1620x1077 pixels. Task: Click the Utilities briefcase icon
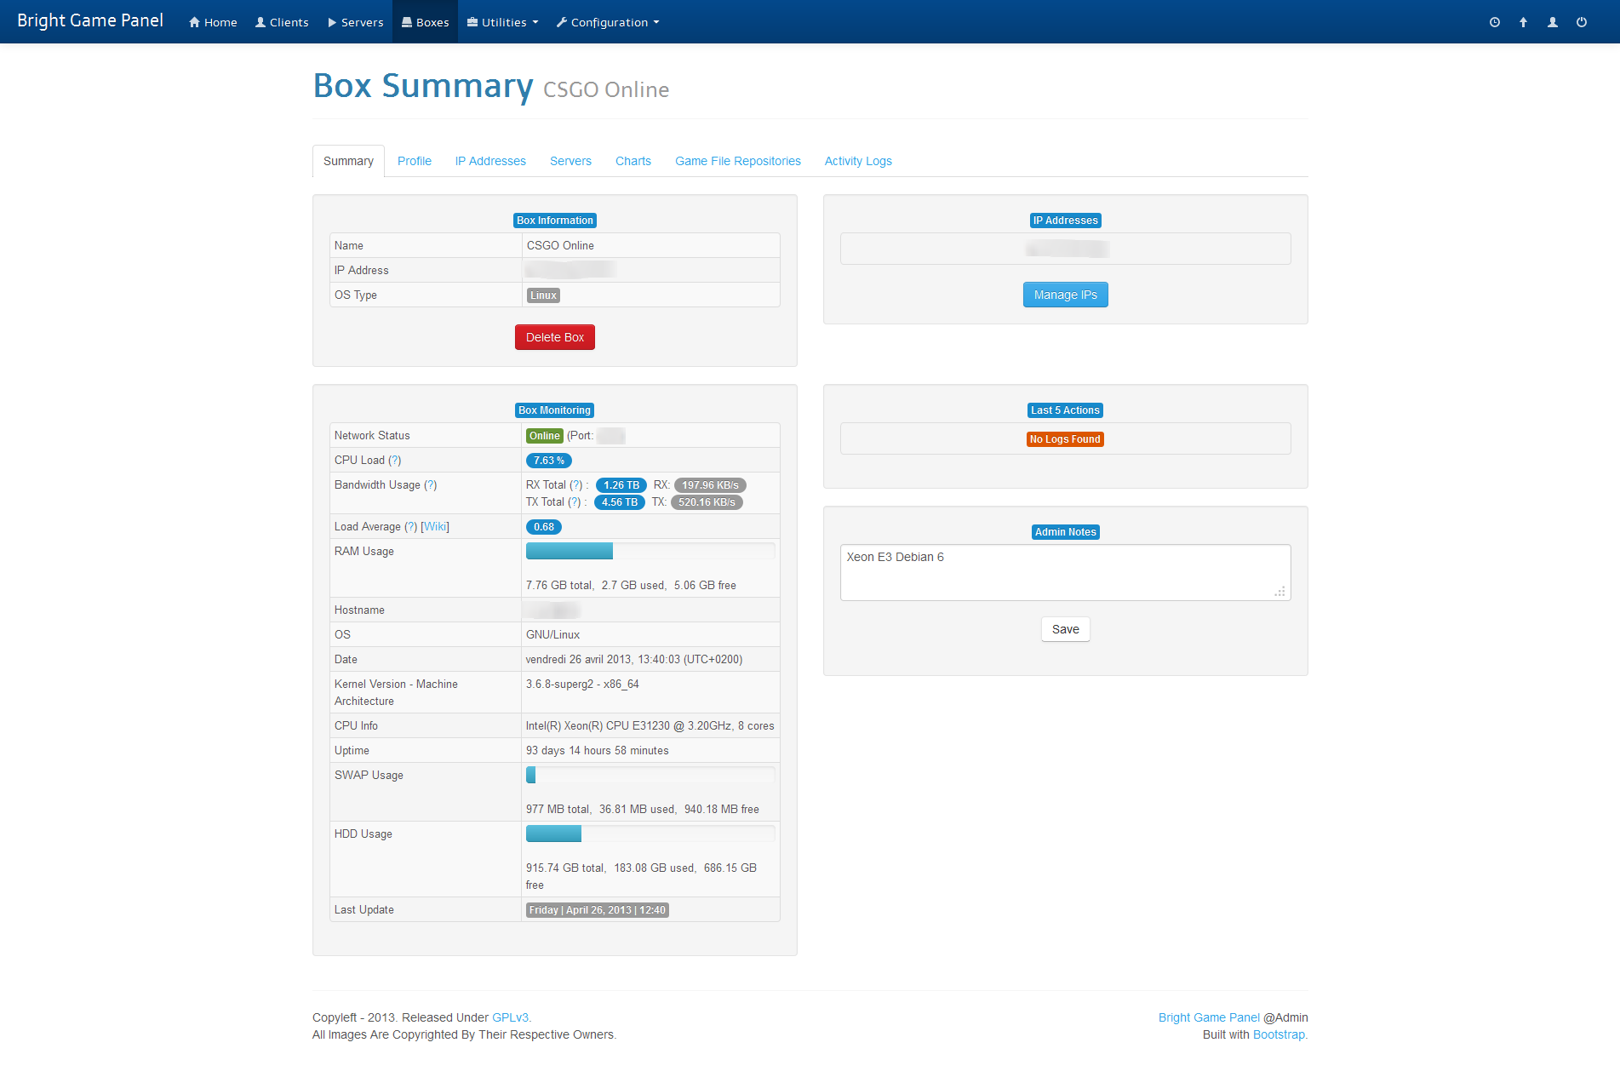471,21
